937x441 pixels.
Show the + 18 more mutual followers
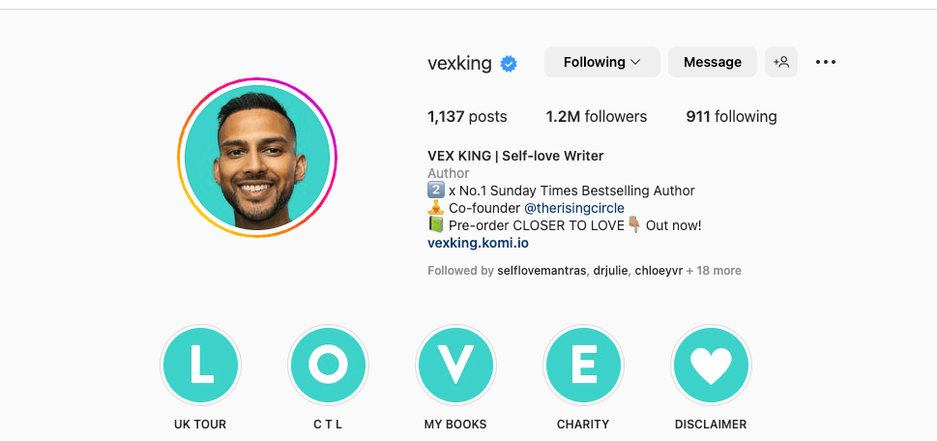pyautogui.click(x=714, y=271)
